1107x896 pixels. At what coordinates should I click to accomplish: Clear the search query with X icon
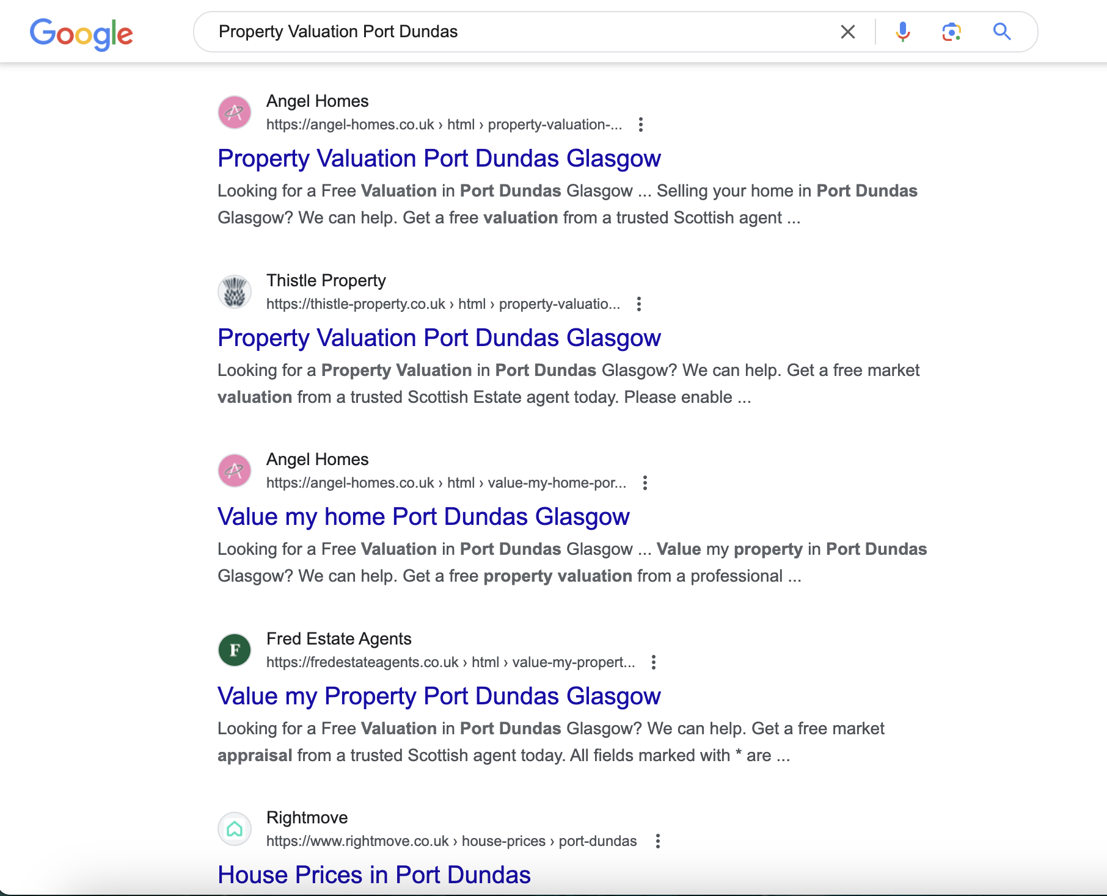pyautogui.click(x=847, y=32)
